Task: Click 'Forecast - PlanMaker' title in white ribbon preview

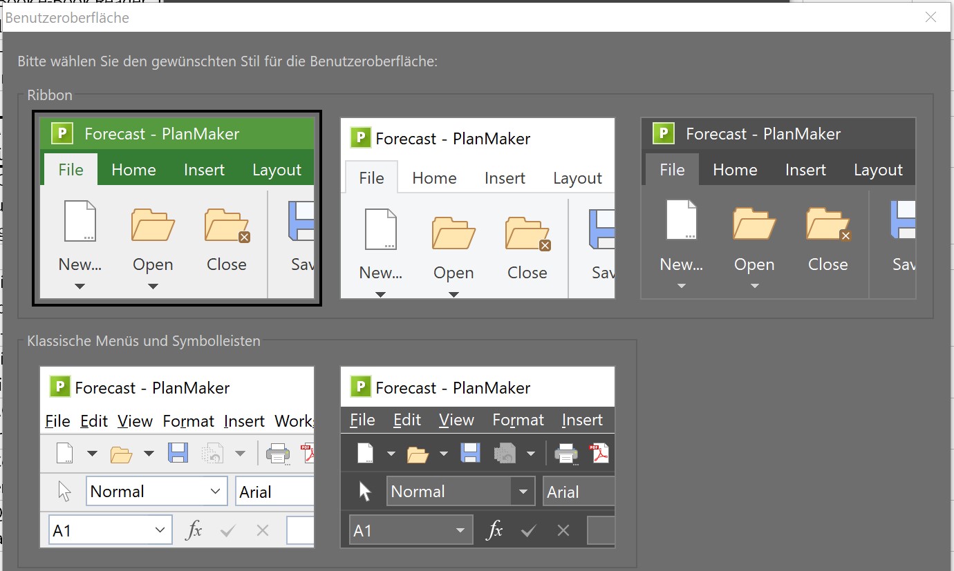Action: click(x=453, y=139)
